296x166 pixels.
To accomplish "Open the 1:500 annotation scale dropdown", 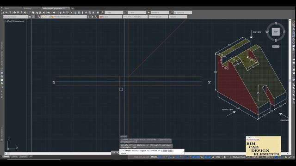I will coord(218,157).
